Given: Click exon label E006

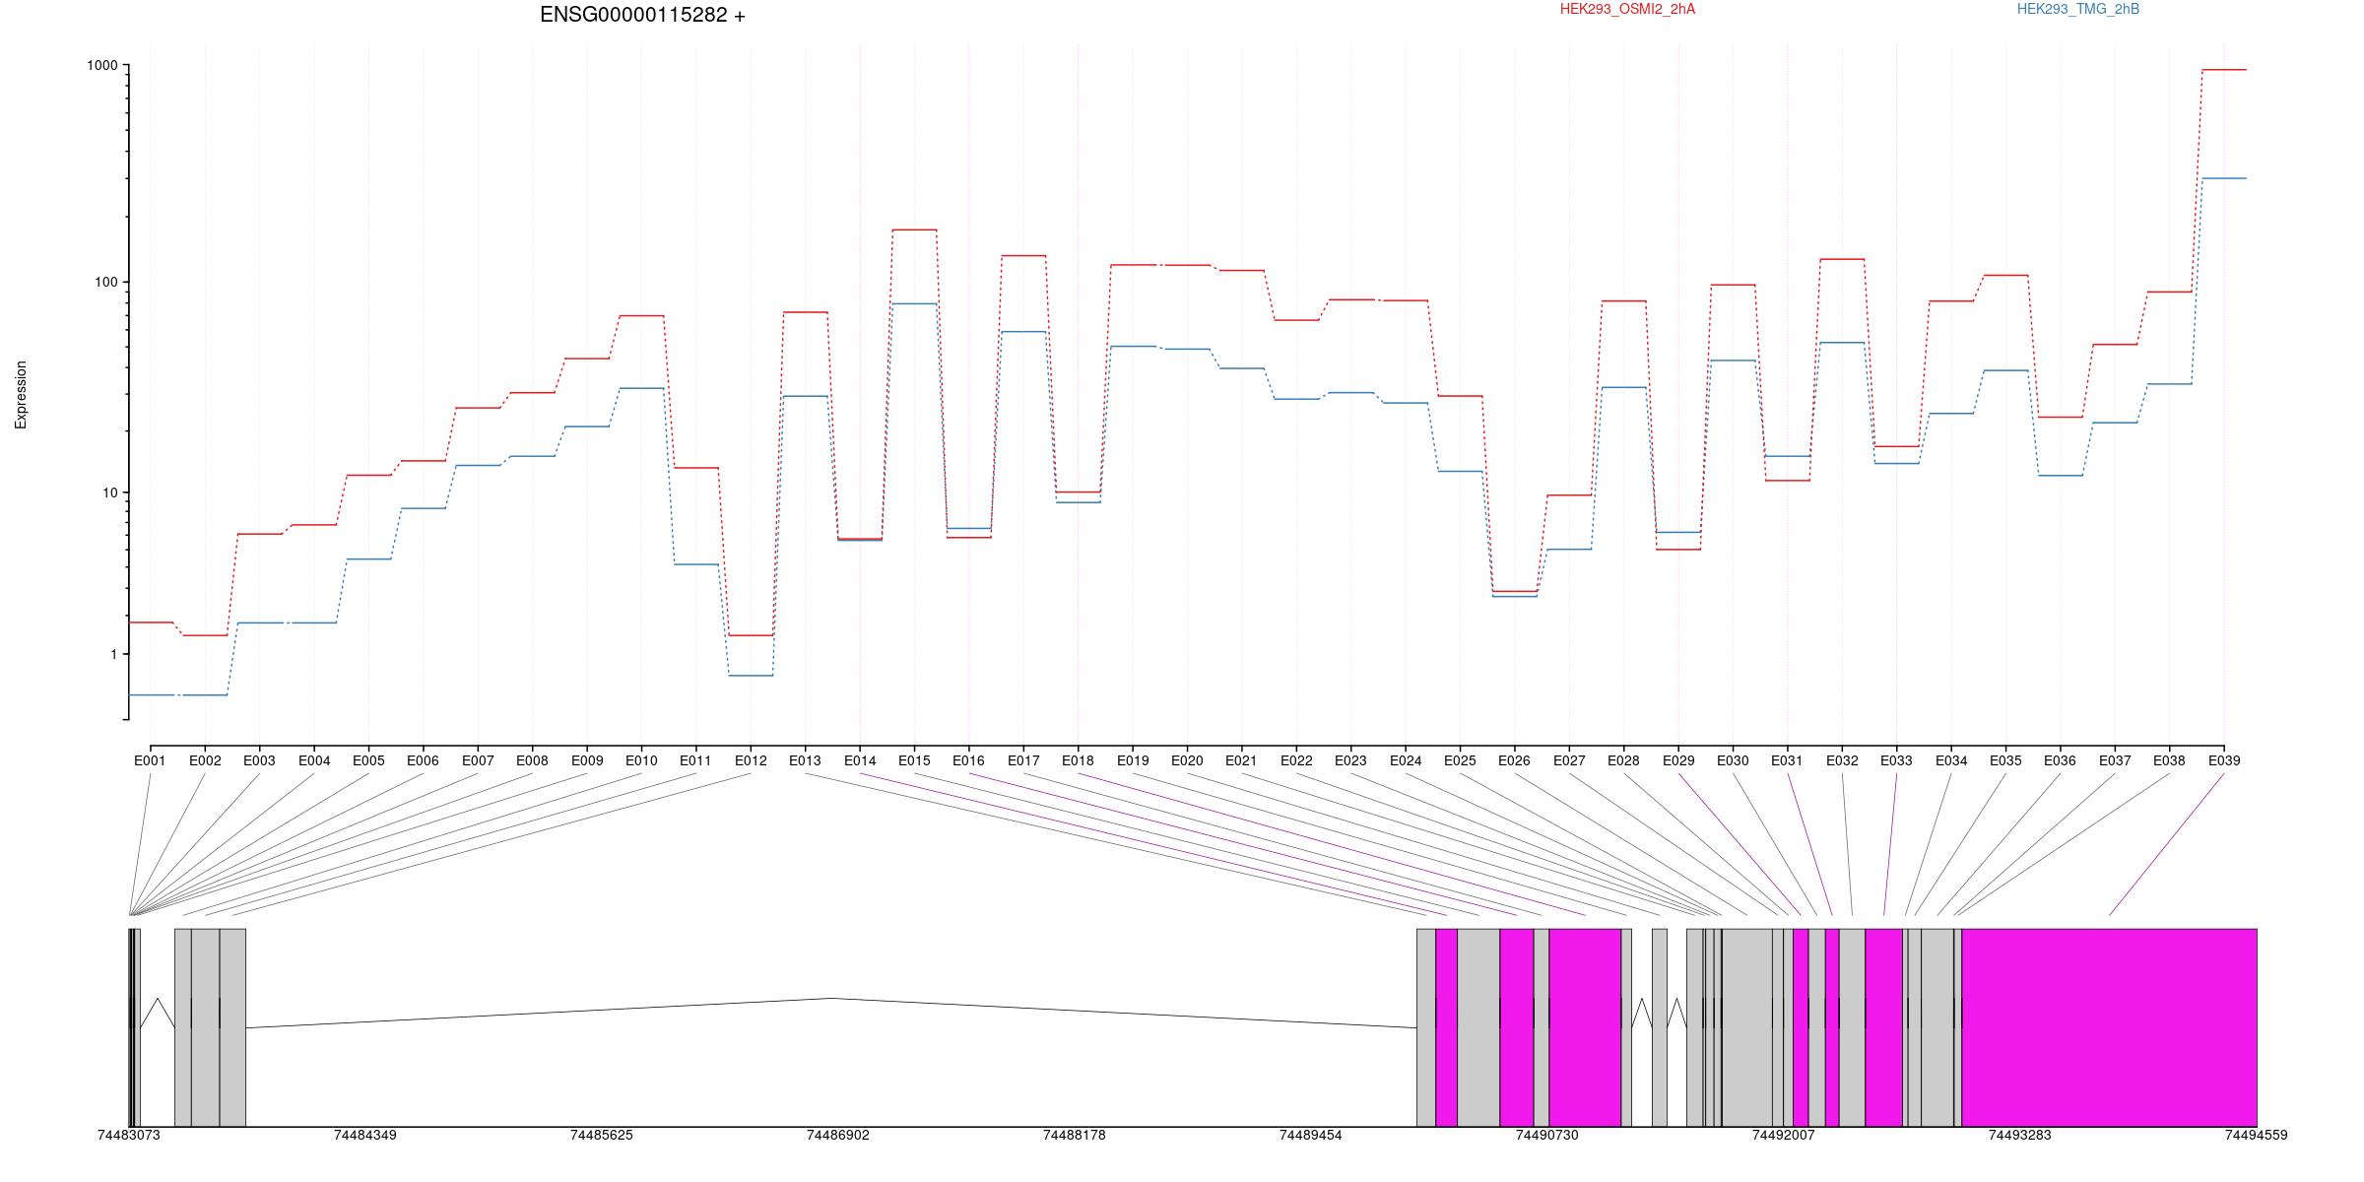Looking at the screenshot, I should coord(423,760).
